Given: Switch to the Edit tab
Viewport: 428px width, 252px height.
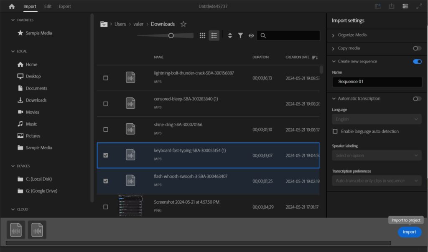Looking at the screenshot, I should click(48, 6).
